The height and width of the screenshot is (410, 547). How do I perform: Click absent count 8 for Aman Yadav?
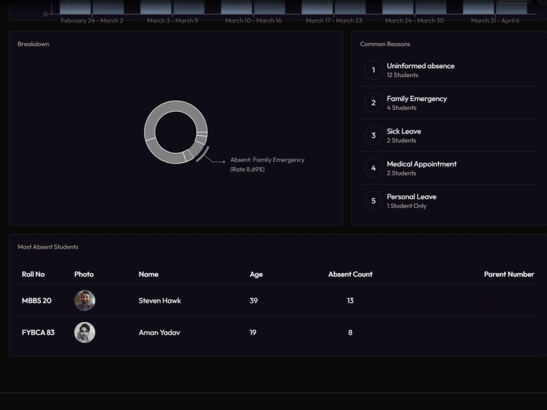350,332
